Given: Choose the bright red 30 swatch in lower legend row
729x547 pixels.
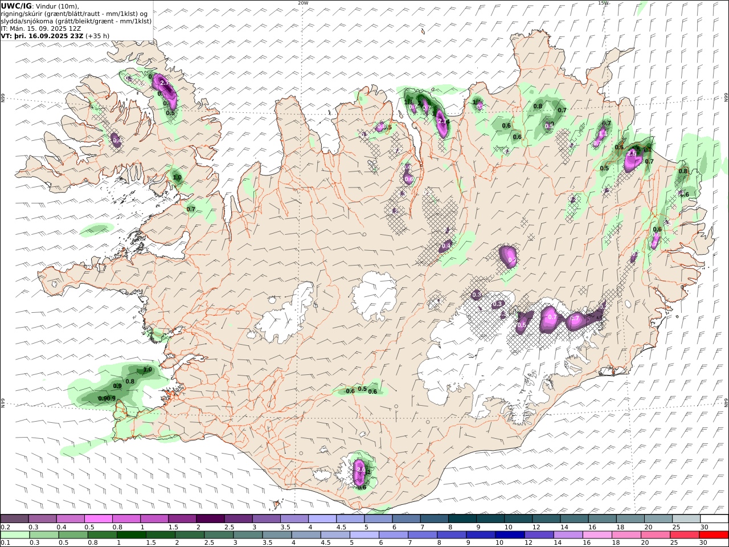Looking at the screenshot, I should click(714, 535).
